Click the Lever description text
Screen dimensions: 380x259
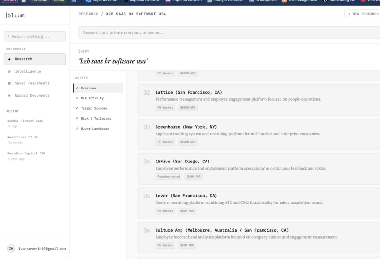tap(239, 203)
